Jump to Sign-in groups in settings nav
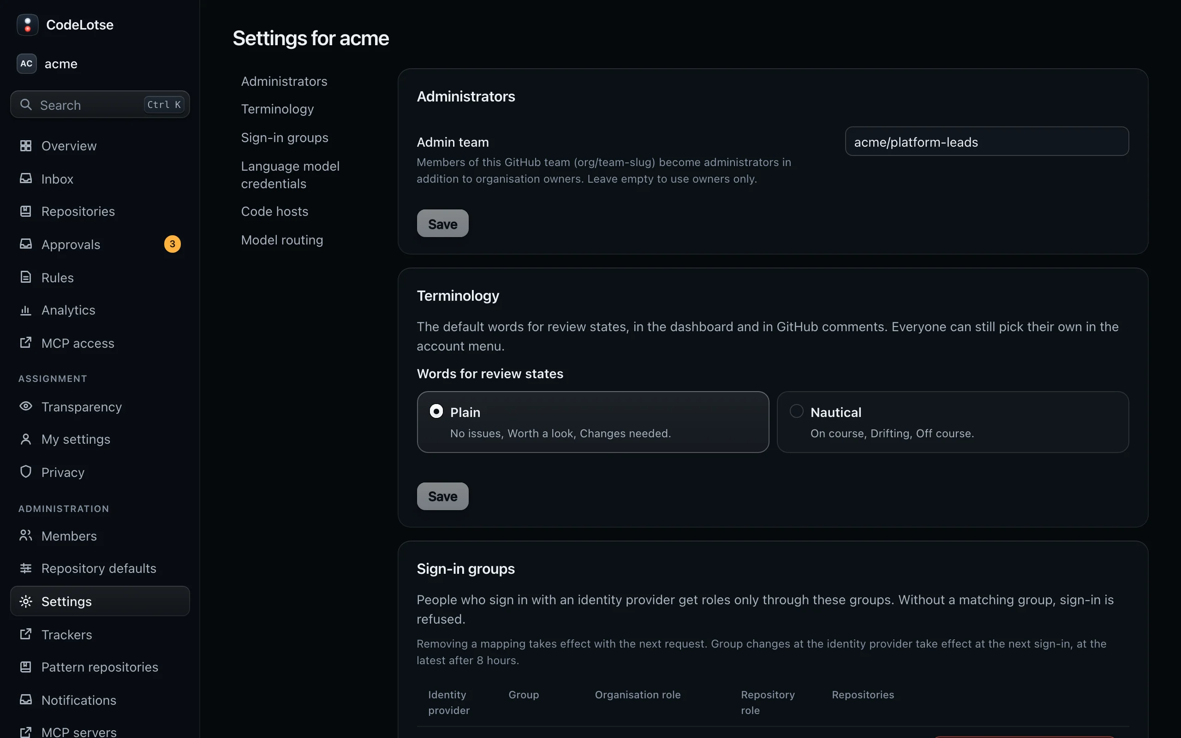Screen dimensions: 1181x738 point(285,137)
